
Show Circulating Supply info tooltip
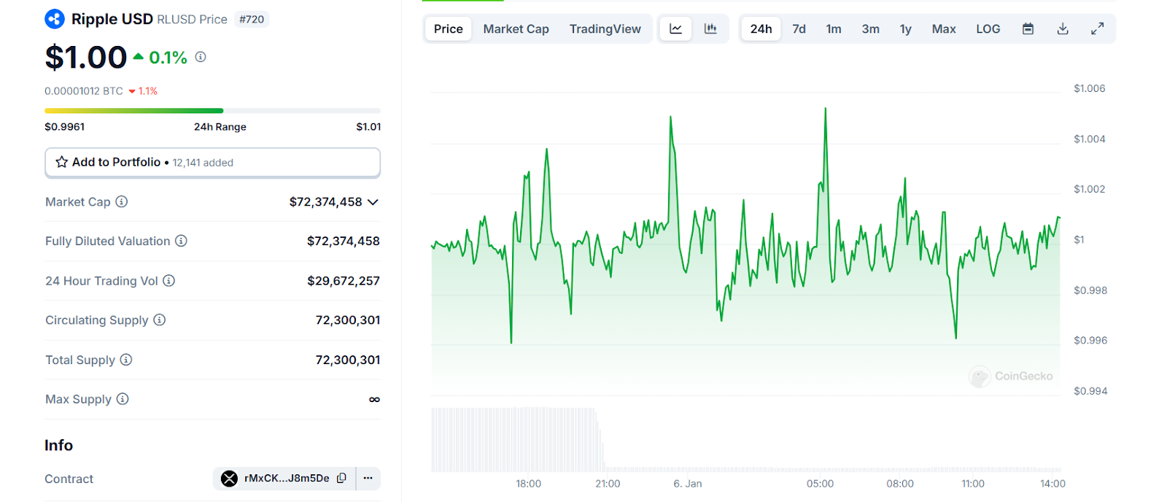[160, 320]
